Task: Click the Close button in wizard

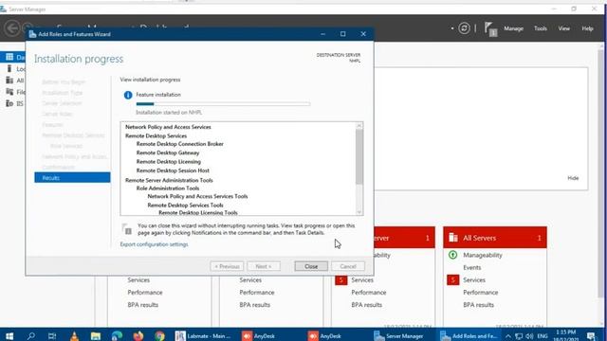Action: (x=311, y=266)
